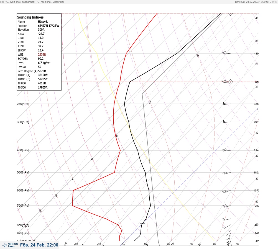Image resolution: width=278 pixels, height=249 pixels.
Task: Click the 'DMI/IGB: 24.02.2023 18:00 UTC (+4)' header
Action: (x=256, y=2)
